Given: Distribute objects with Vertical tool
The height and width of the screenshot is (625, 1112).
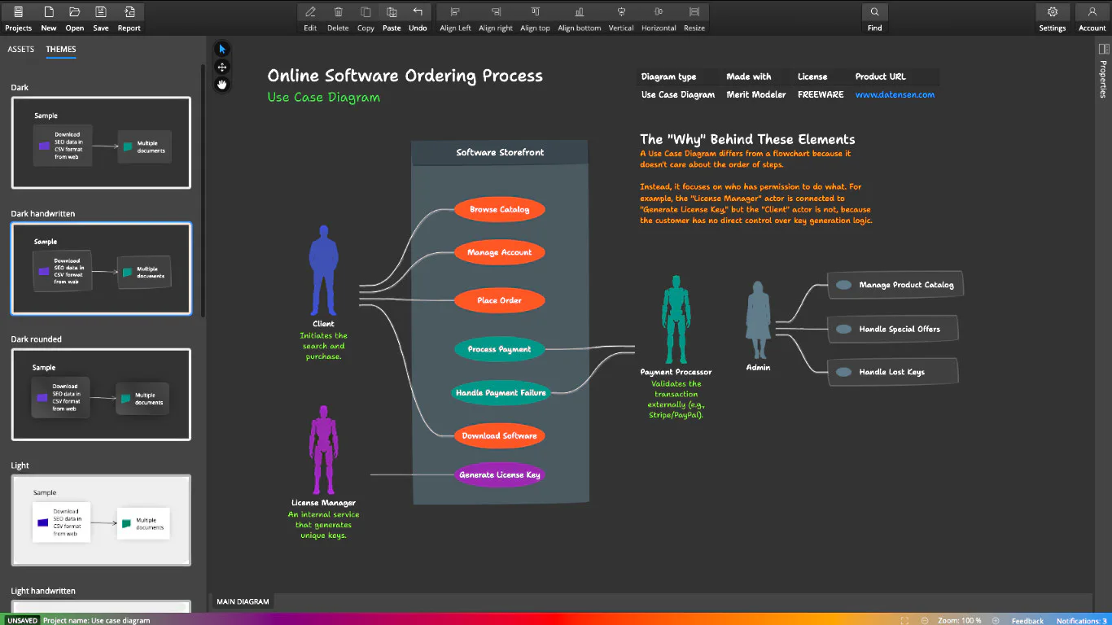Looking at the screenshot, I should pyautogui.click(x=621, y=18).
